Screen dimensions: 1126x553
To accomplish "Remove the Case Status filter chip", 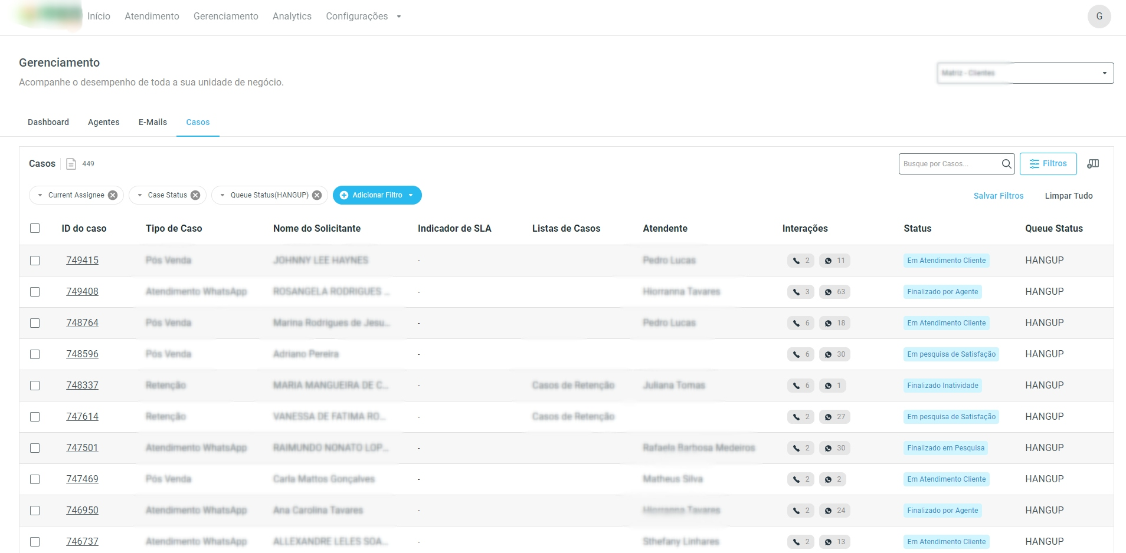I will [x=195, y=195].
